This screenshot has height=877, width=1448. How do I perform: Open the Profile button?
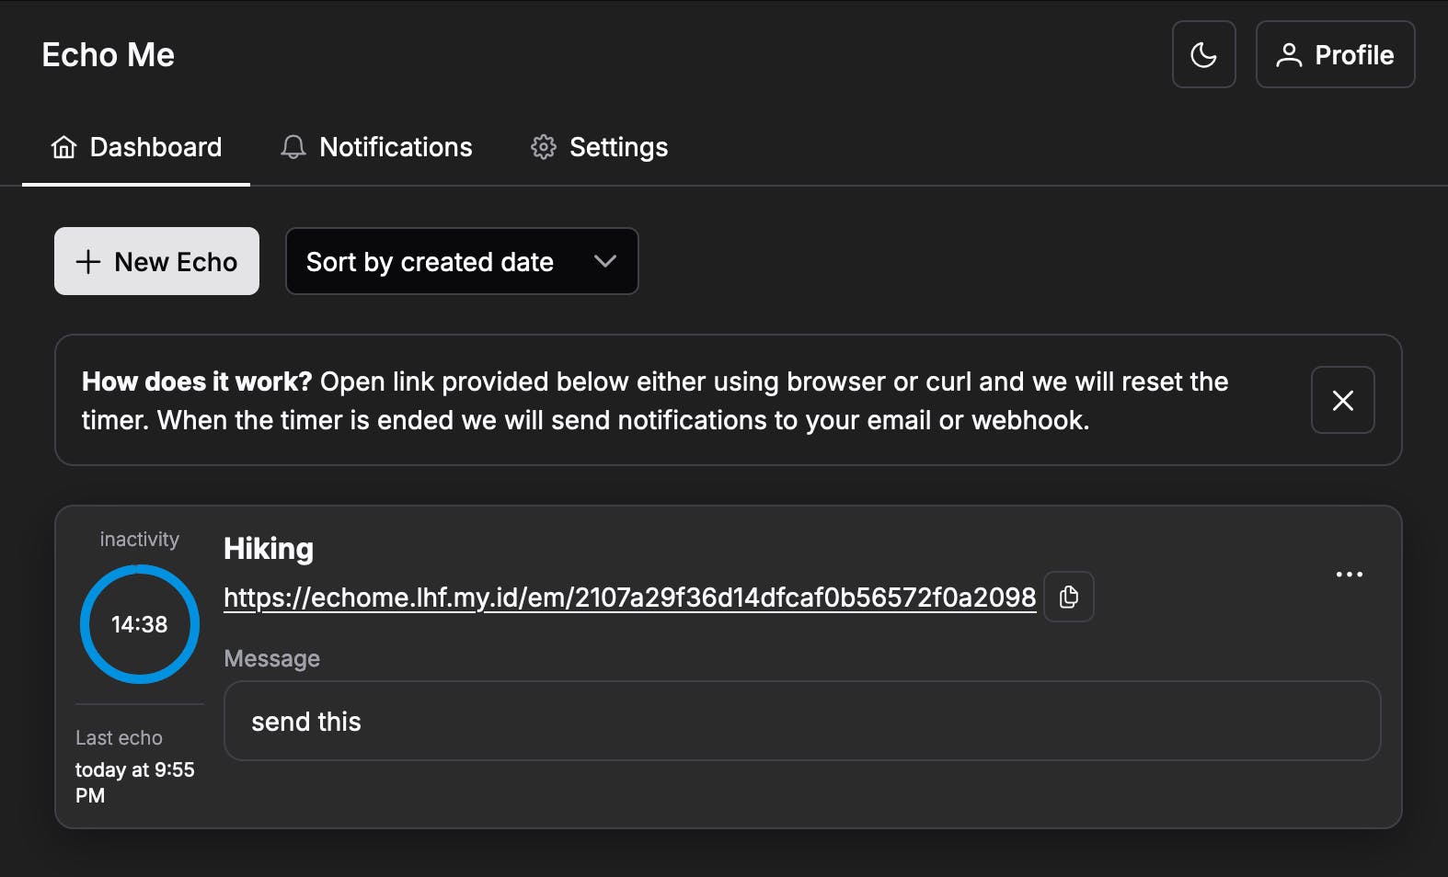[x=1335, y=54]
